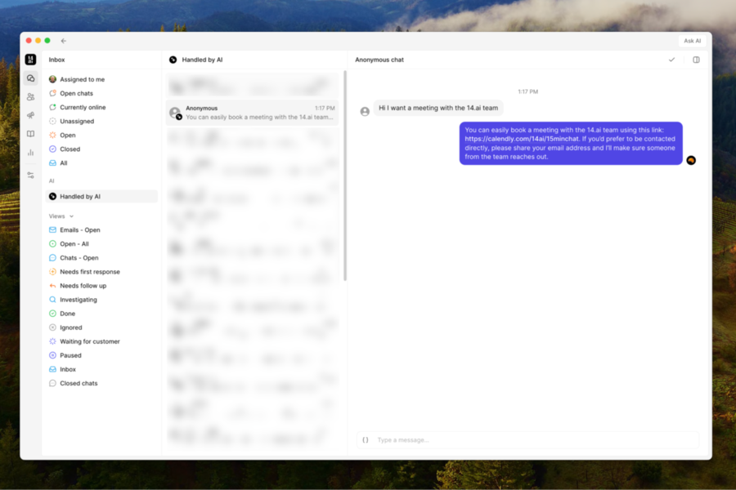Image resolution: width=736 pixels, height=490 pixels.
Task: Mark the Anonymous chat as done with checkmark
Action: click(x=671, y=60)
